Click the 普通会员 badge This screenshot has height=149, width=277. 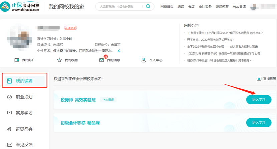[70, 28]
